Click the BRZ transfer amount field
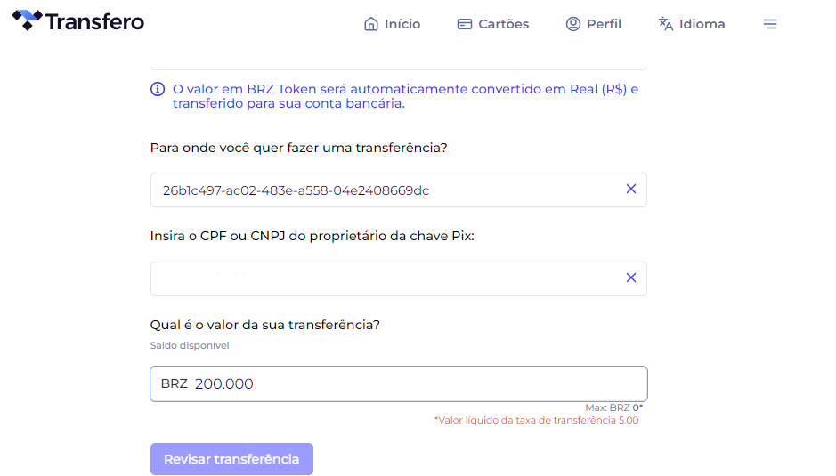Viewport: 836px width, 476px height. [x=399, y=383]
